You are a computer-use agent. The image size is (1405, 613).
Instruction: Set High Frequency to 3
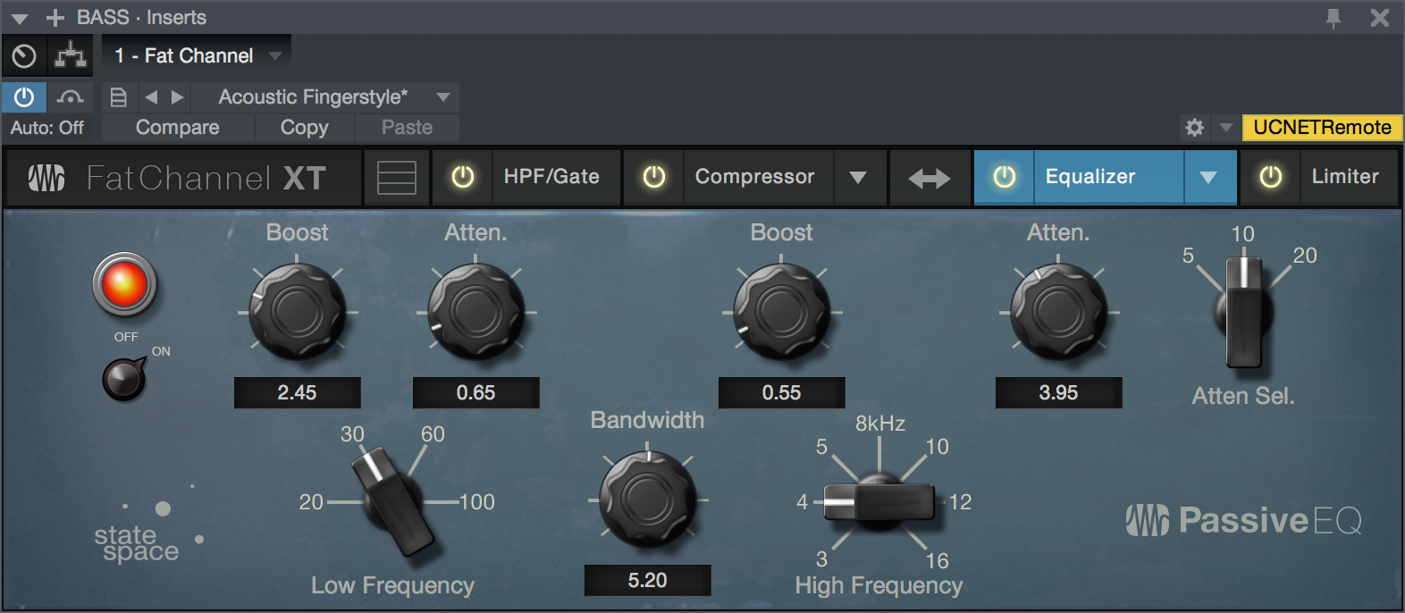821,559
